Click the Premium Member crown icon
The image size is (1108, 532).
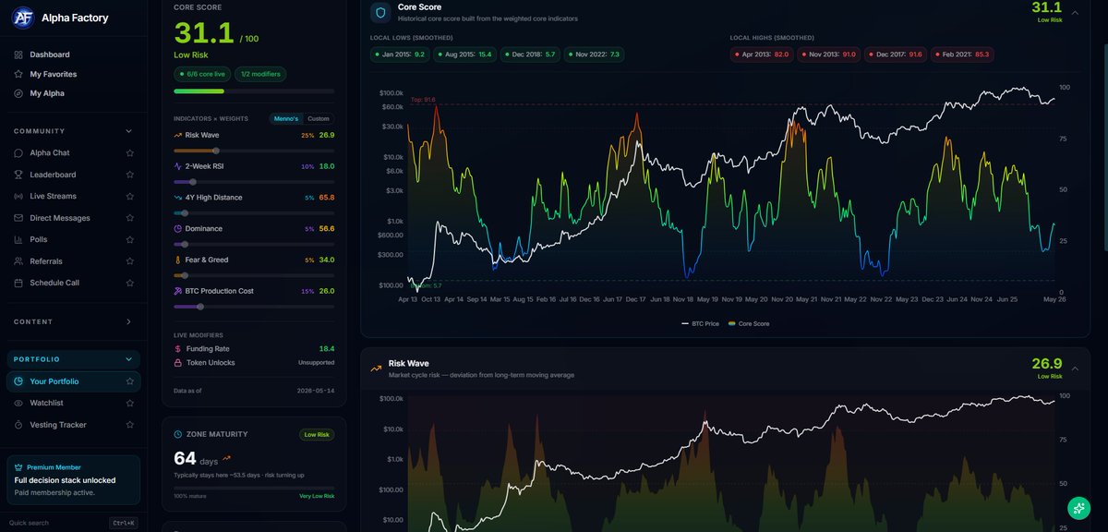click(x=19, y=467)
